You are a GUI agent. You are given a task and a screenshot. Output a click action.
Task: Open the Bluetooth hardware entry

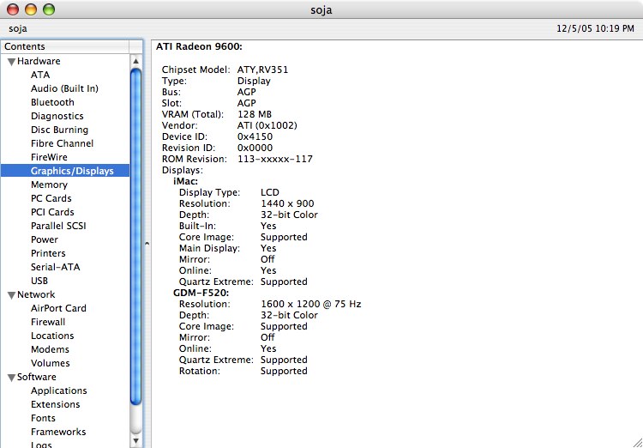(52, 102)
